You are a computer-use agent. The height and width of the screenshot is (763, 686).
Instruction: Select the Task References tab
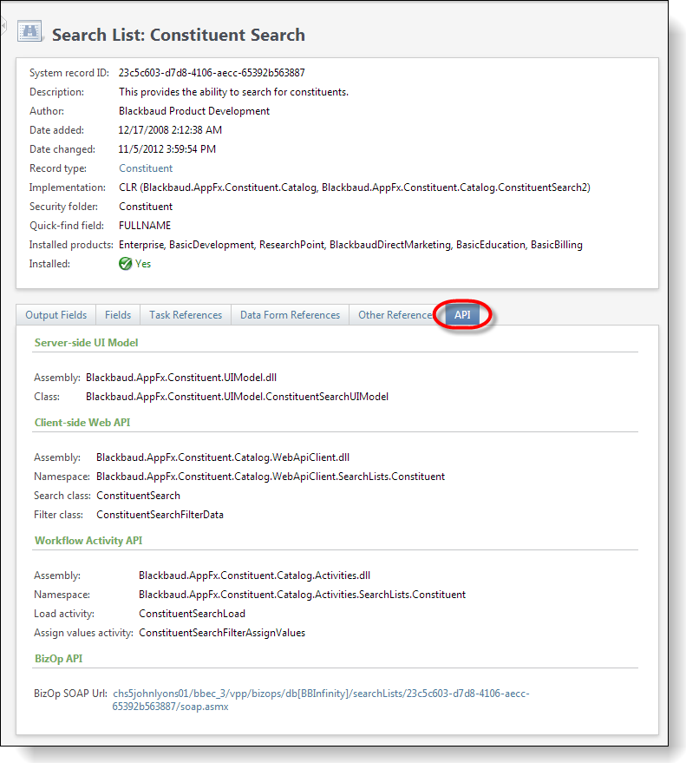tap(186, 315)
